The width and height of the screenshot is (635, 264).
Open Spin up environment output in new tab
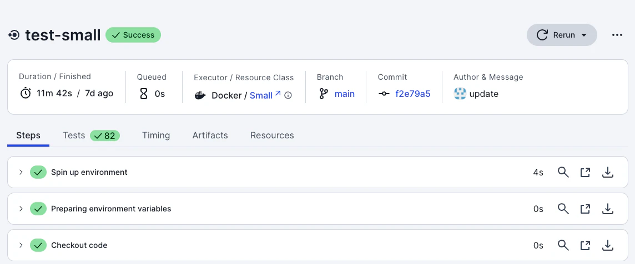click(585, 172)
